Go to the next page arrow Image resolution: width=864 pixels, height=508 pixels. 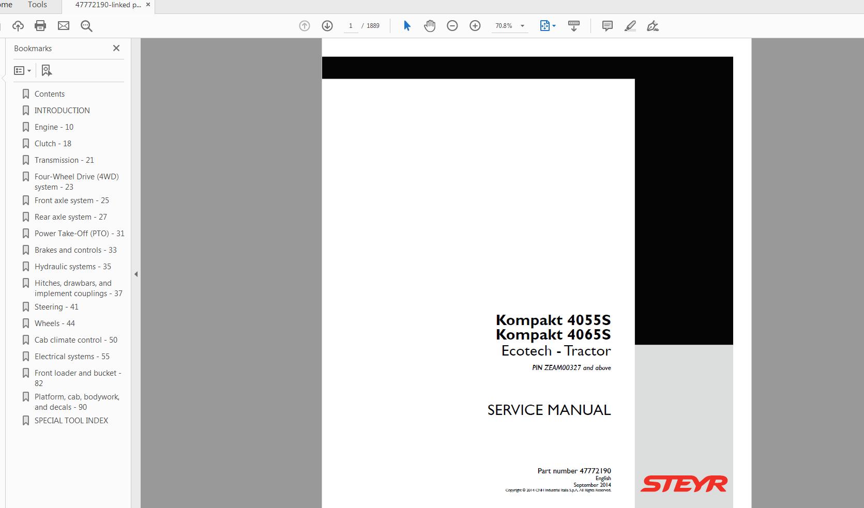pyautogui.click(x=327, y=26)
